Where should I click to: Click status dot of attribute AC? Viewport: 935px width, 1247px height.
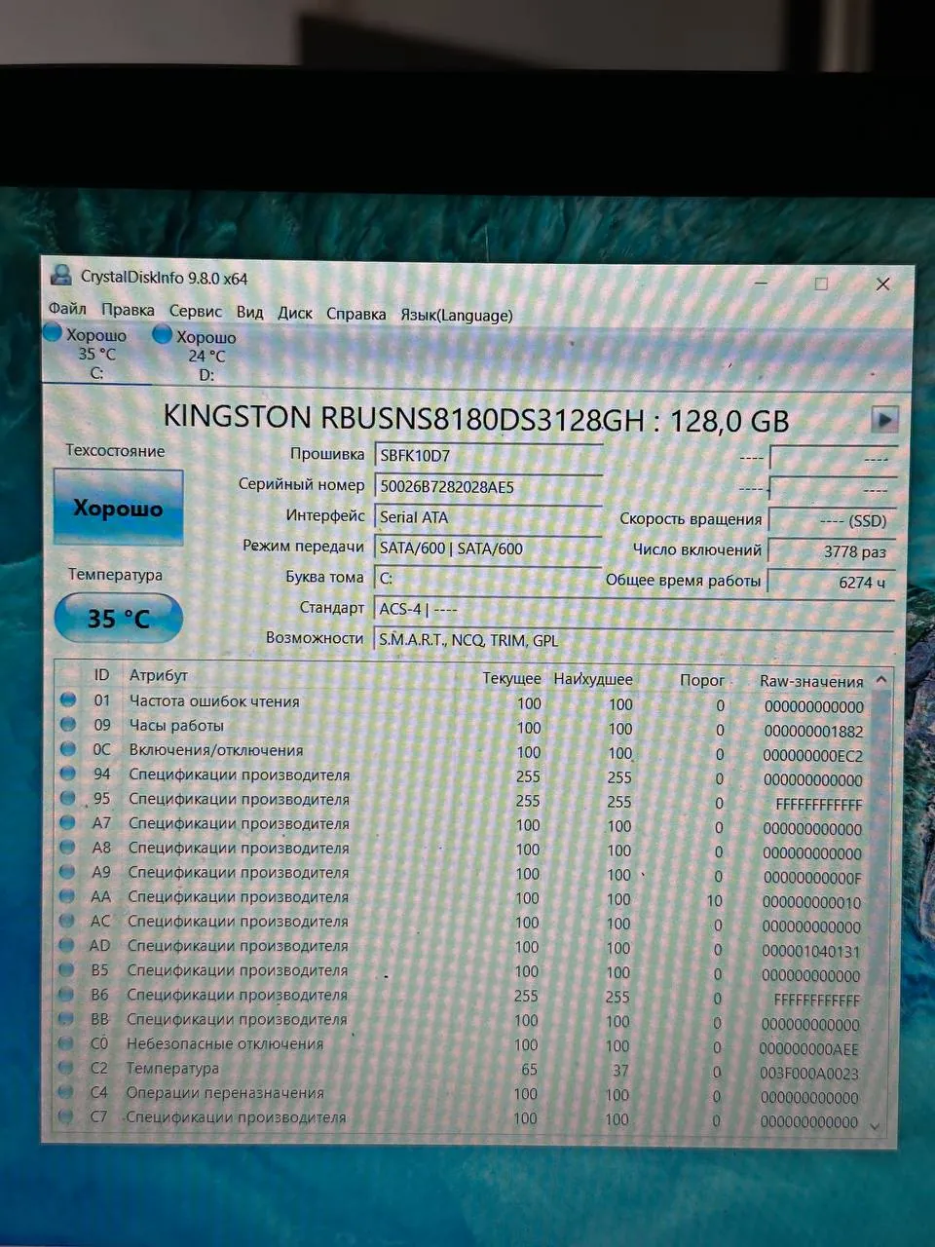point(66,920)
